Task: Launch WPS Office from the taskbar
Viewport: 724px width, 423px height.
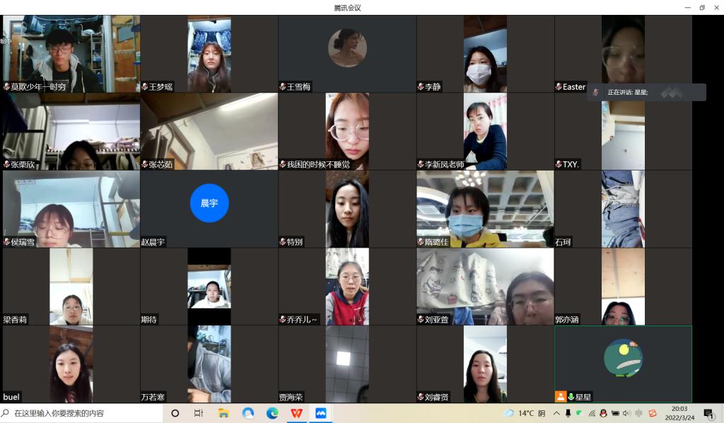Action: point(296,413)
